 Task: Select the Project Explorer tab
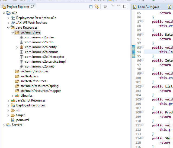(18, 7)
